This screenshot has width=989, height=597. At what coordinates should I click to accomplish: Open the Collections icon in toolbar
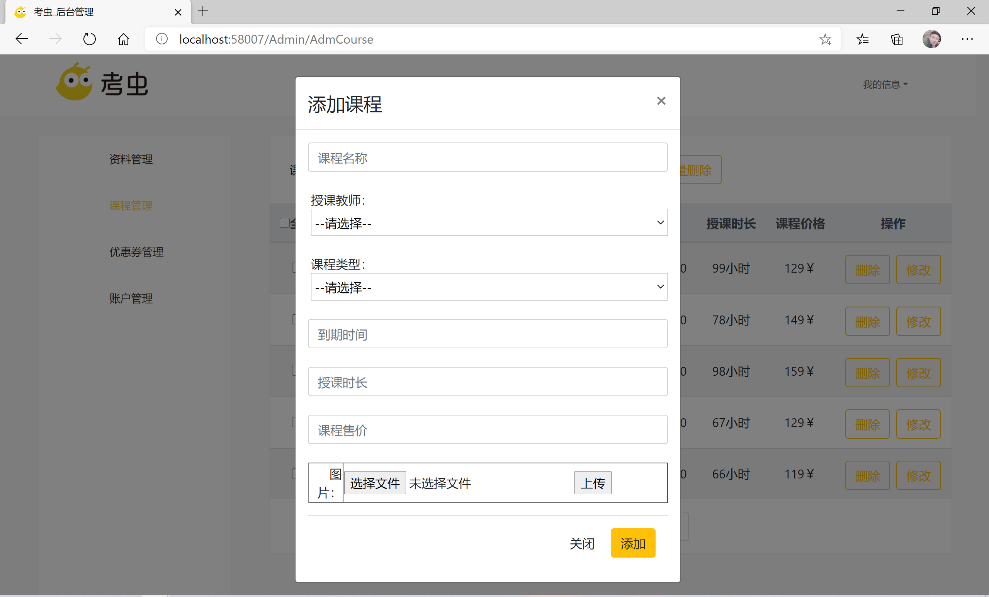[897, 39]
